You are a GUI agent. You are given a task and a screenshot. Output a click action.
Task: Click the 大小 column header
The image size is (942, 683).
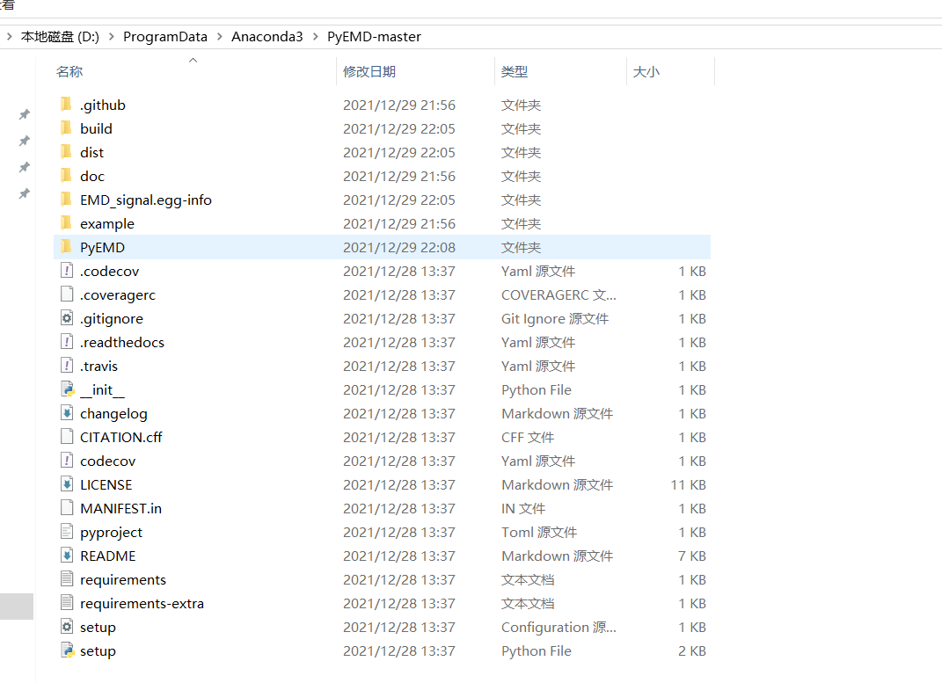coord(646,71)
